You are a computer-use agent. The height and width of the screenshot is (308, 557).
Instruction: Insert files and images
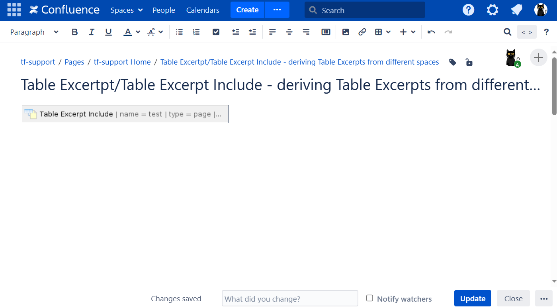coord(346,32)
